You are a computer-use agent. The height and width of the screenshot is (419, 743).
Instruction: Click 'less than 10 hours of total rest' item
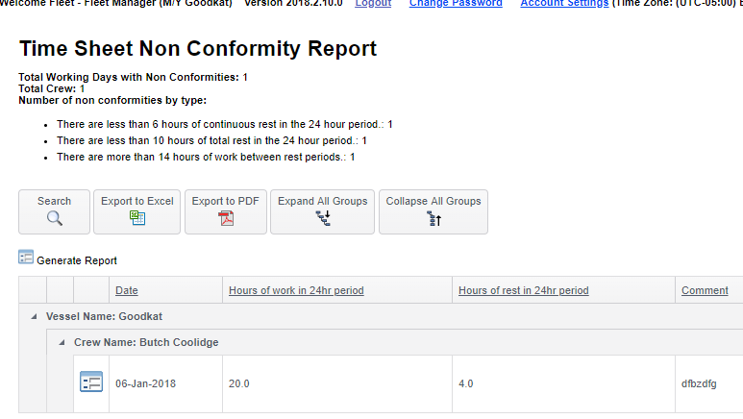point(211,140)
